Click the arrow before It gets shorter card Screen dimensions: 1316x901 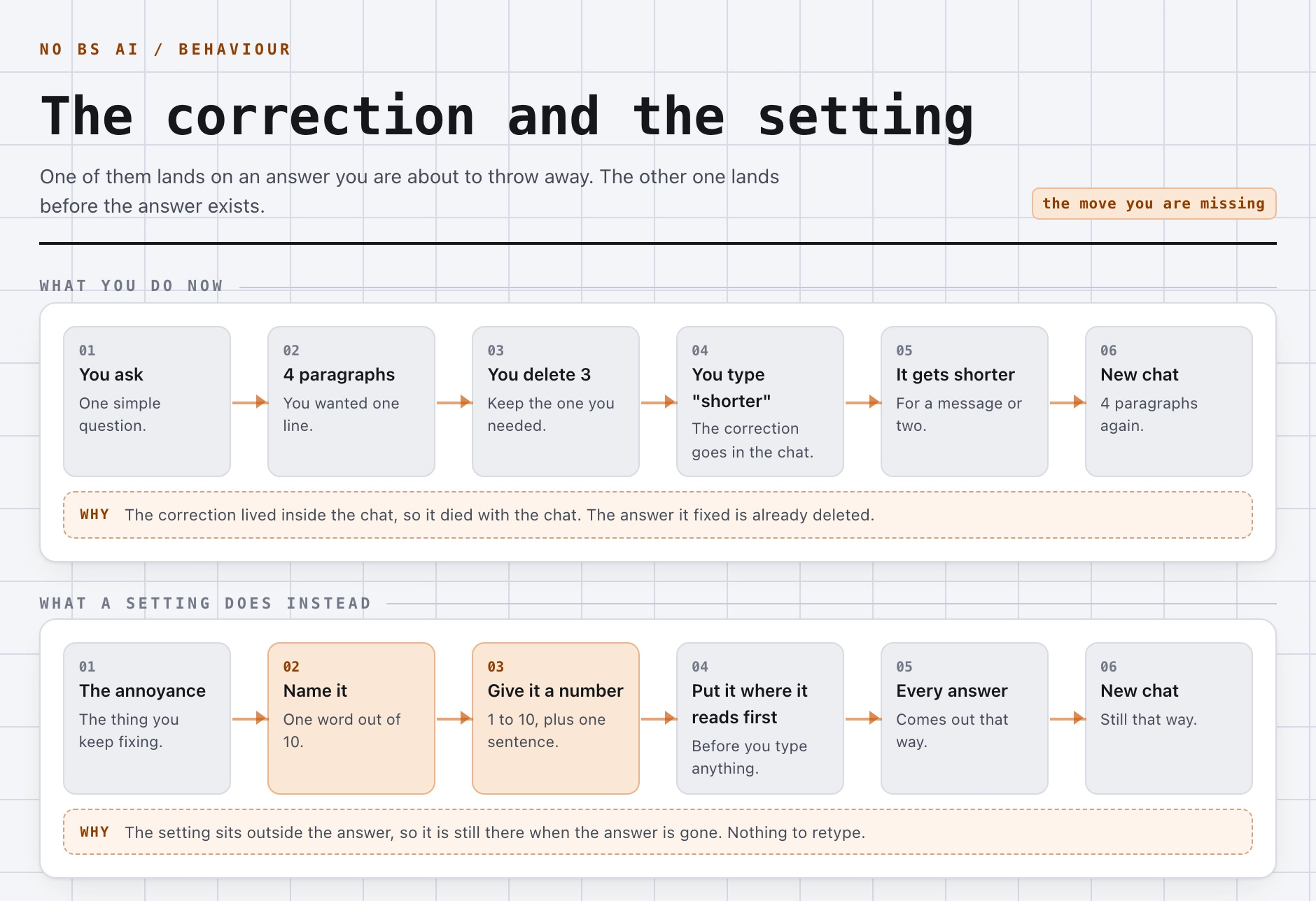tap(863, 402)
